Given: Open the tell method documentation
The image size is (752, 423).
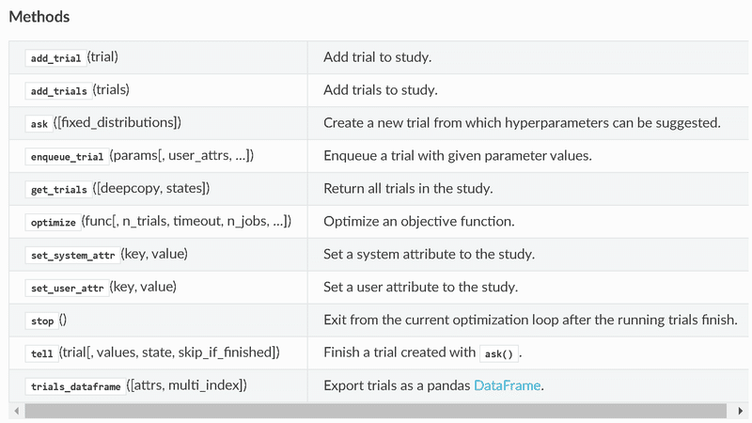Looking at the screenshot, I should 41,354.
